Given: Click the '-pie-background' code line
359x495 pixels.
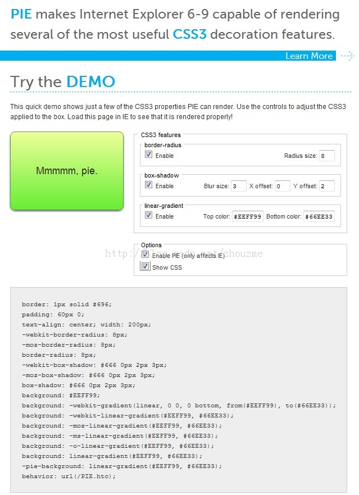Looking at the screenshot, I should [x=121, y=466].
